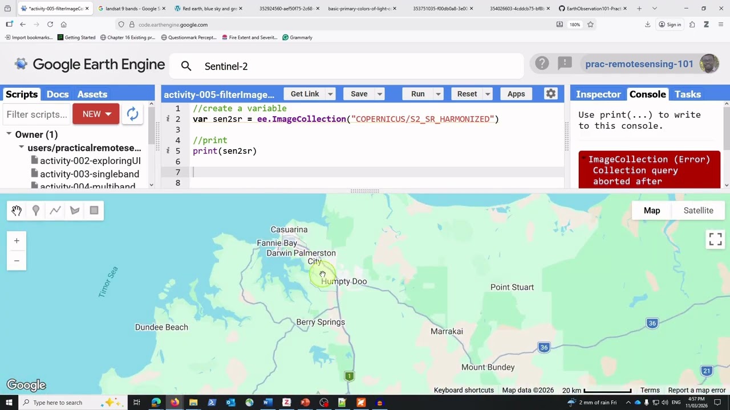Open map Terms link
This screenshot has height=410, width=730.
coord(650,390)
